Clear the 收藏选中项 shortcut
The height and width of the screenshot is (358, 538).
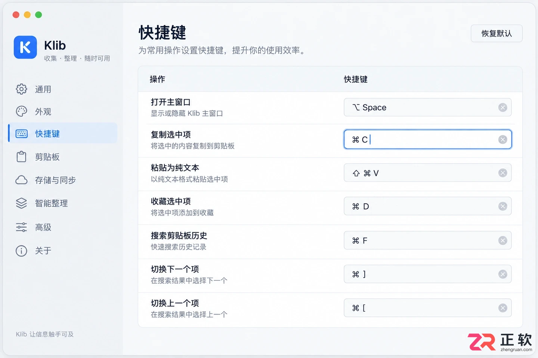point(503,207)
